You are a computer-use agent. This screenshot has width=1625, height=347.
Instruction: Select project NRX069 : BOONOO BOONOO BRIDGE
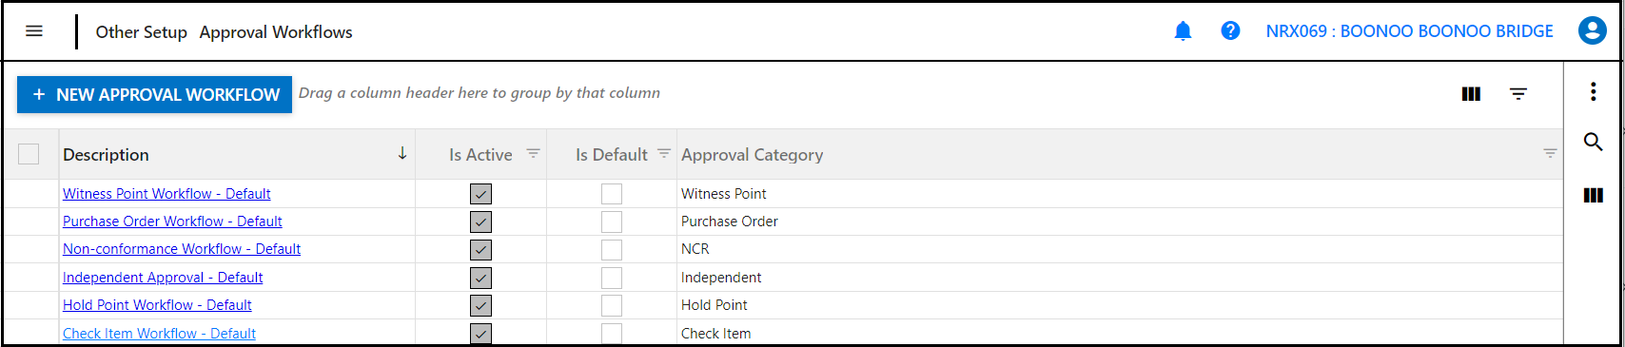[1409, 31]
